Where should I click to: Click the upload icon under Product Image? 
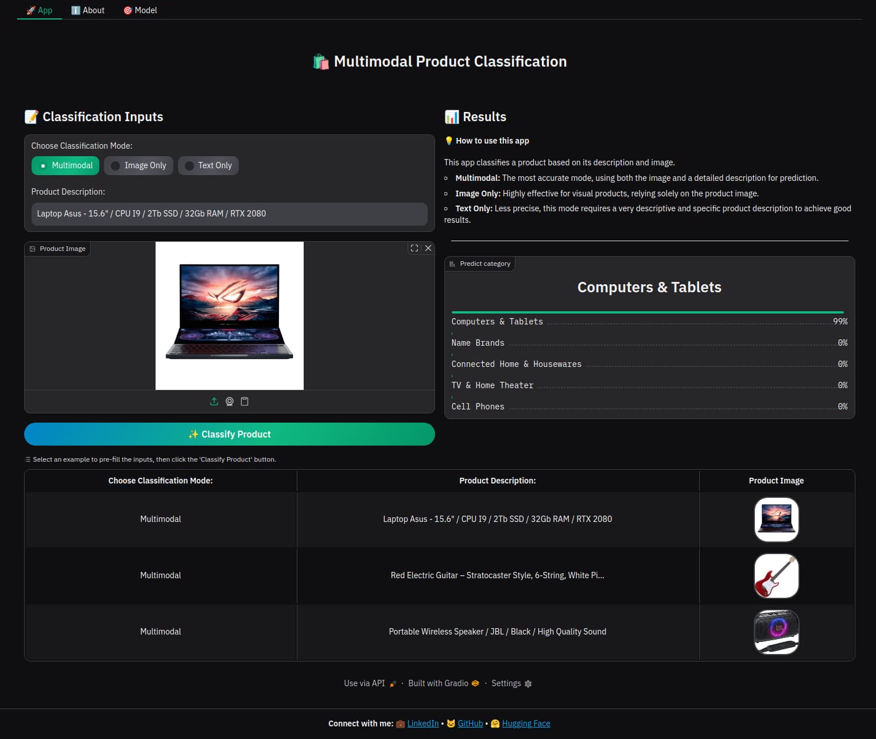point(215,401)
